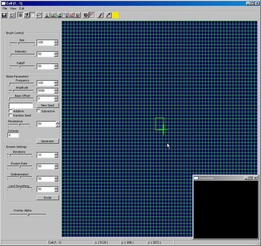Click the Iterations value field
261x246 pixels.
[45, 155]
